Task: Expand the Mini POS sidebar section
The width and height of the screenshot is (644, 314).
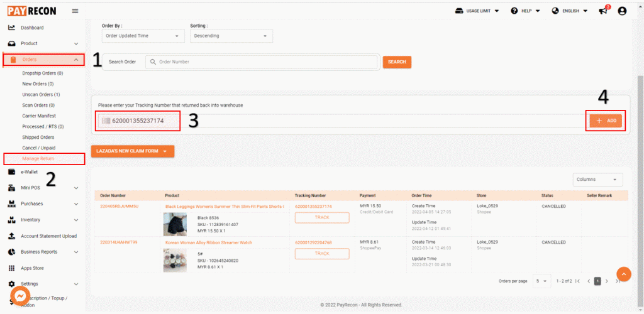Action: pyautogui.click(x=76, y=188)
